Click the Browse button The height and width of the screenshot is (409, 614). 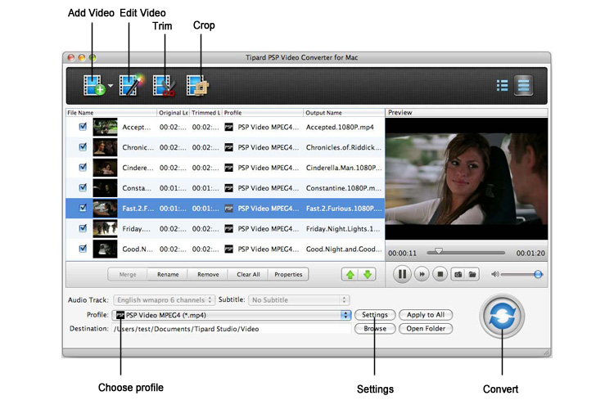375,328
